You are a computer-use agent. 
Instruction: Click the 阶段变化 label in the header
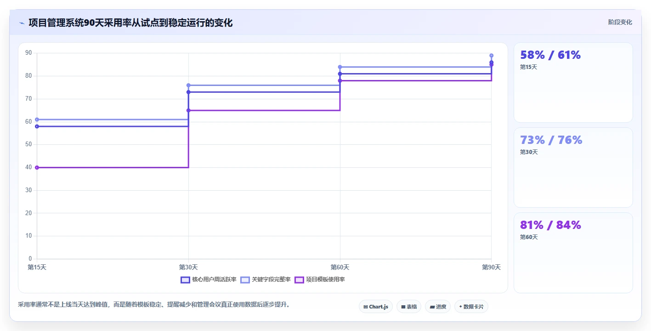point(620,22)
